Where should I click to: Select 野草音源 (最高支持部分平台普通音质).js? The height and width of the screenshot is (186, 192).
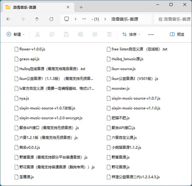click(x=51, y=157)
